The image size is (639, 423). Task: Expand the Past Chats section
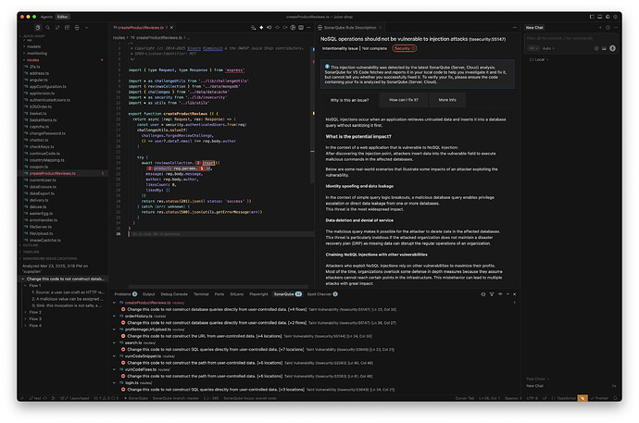(x=535, y=379)
